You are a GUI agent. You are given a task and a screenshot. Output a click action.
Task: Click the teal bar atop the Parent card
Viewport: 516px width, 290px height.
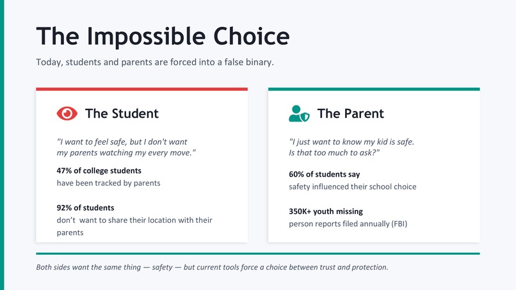pos(374,89)
